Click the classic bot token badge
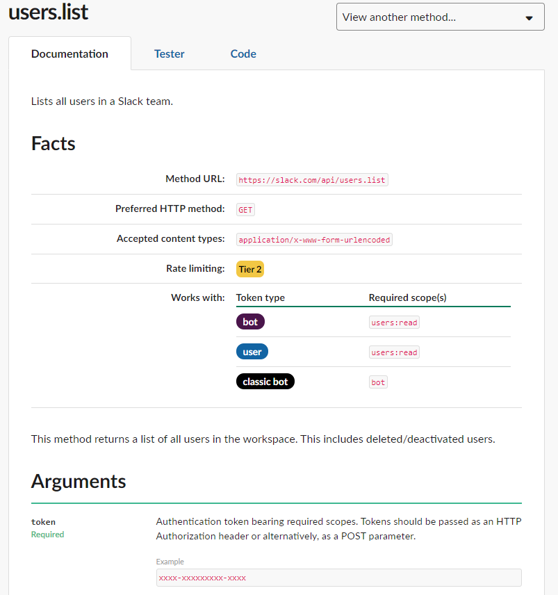Screen dimensions: 558x595 [265, 382]
